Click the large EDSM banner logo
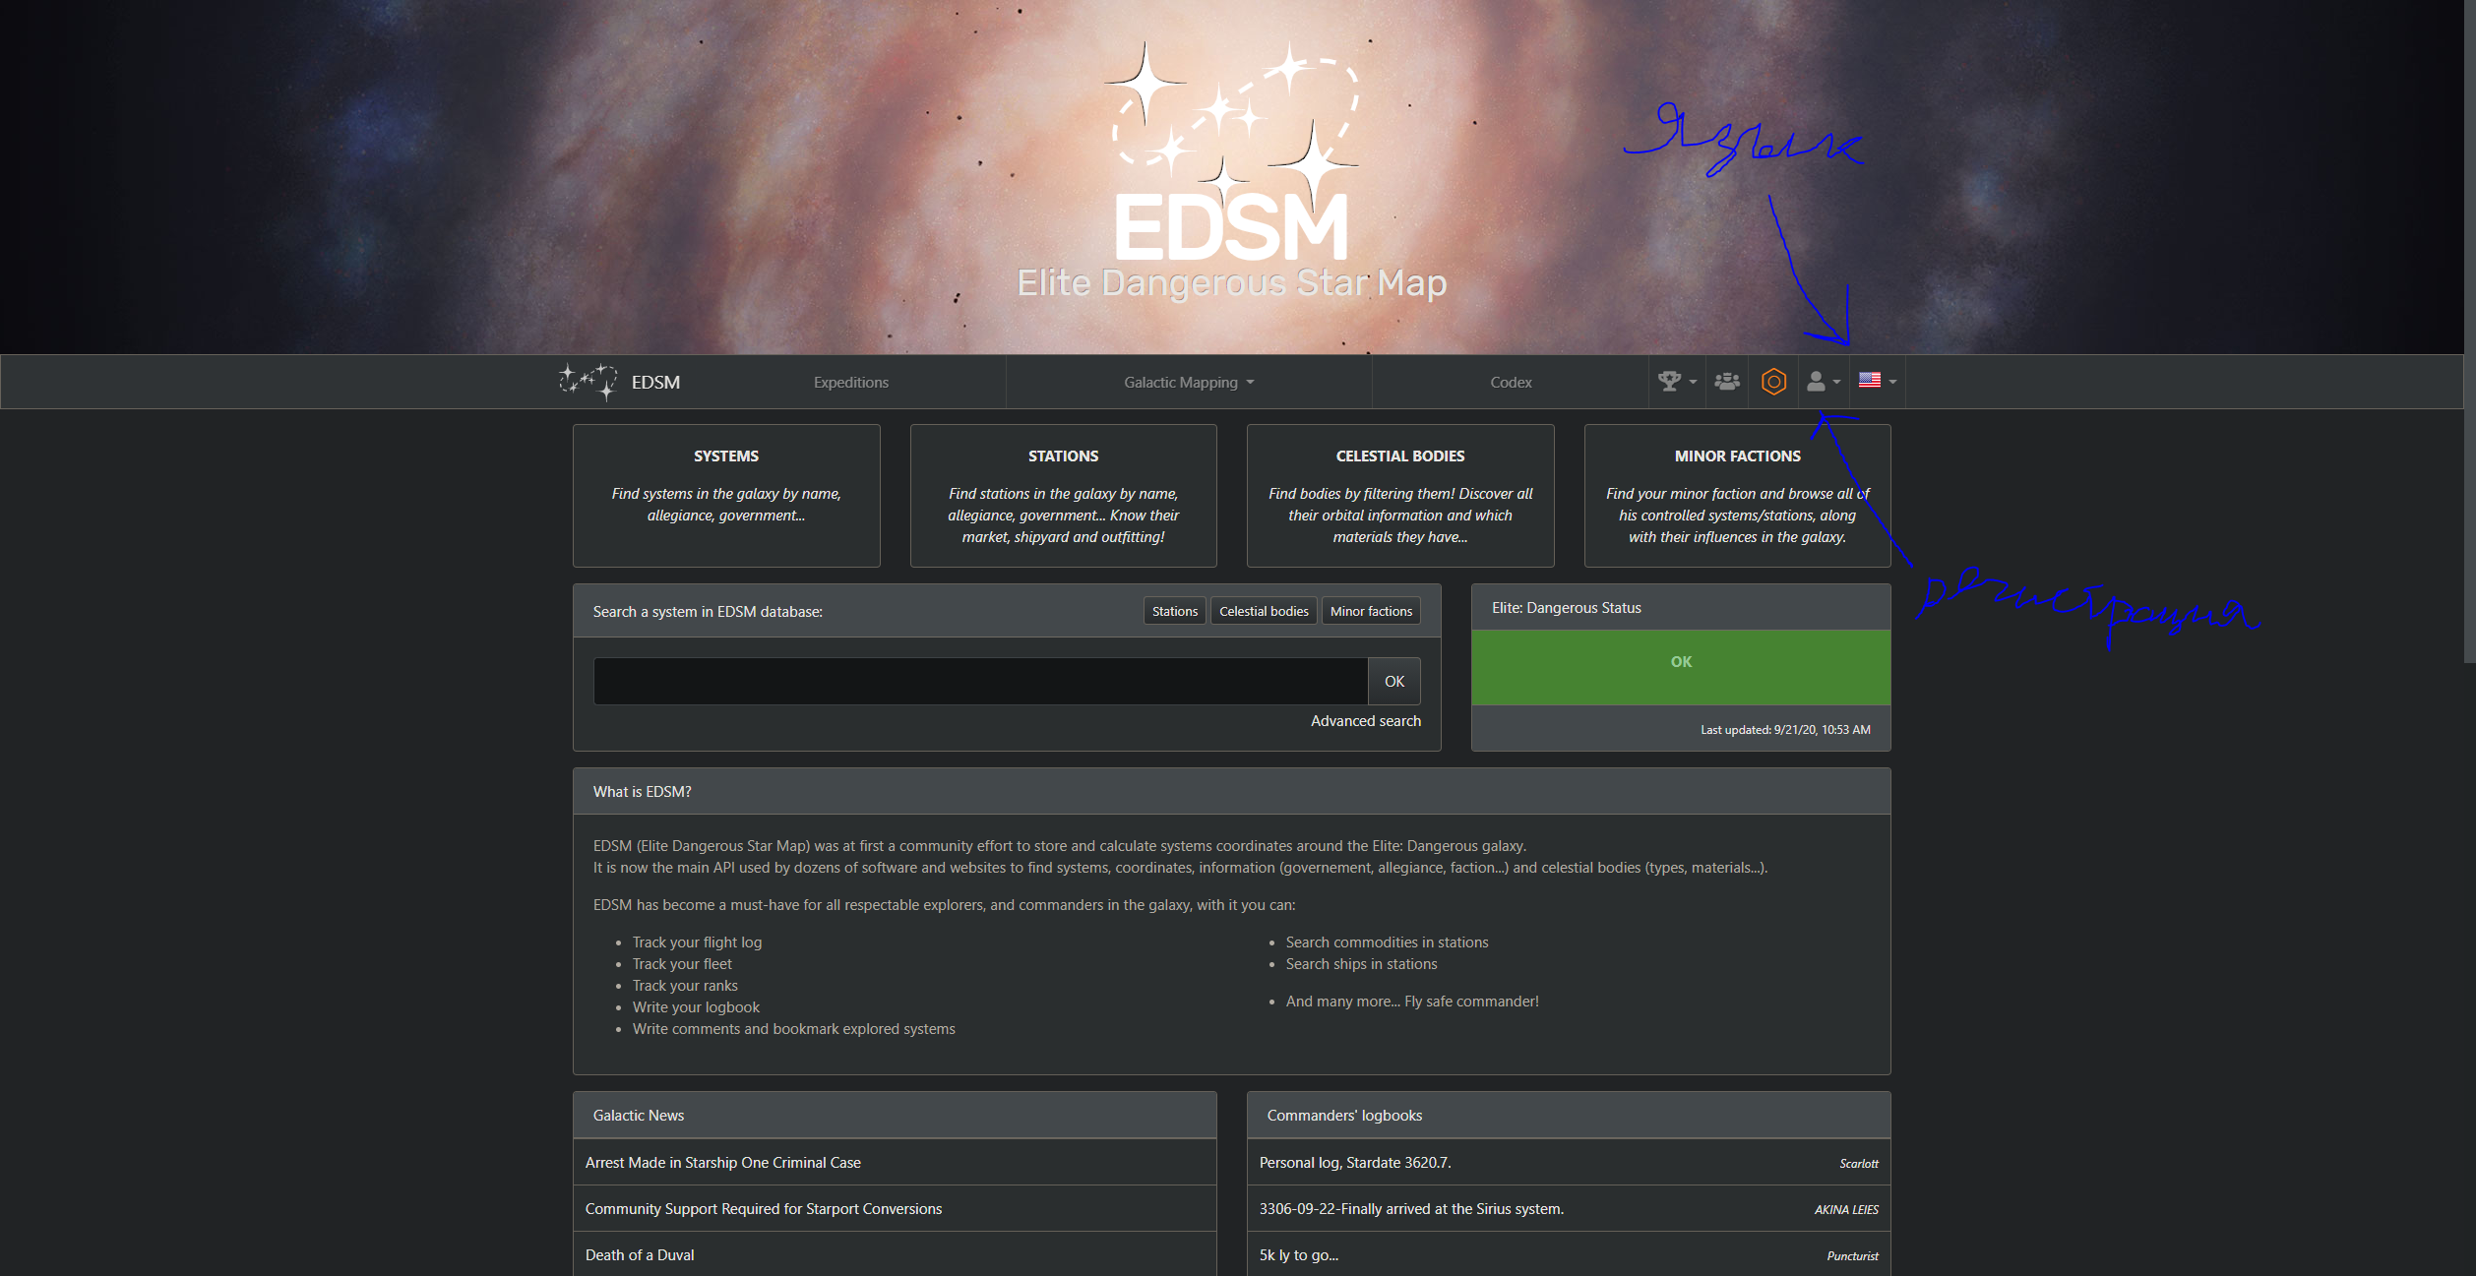The height and width of the screenshot is (1276, 2476). (1231, 172)
